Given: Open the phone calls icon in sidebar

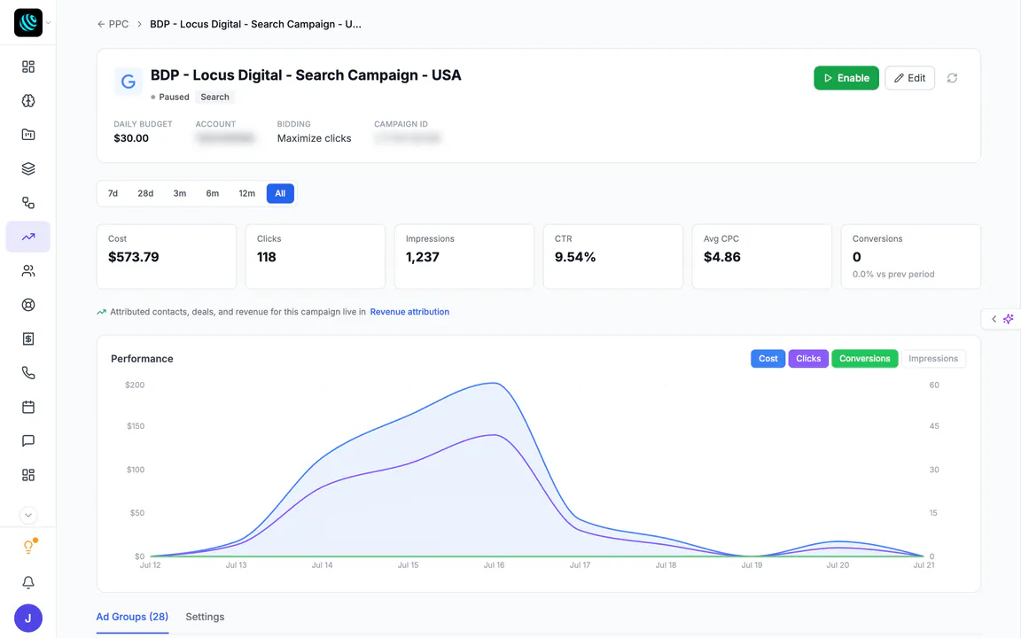Looking at the screenshot, I should [x=28, y=372].
